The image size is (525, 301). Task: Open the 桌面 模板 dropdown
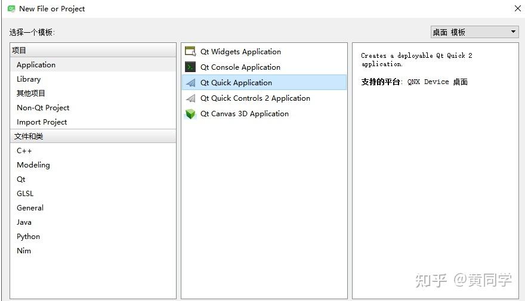(474, 32)
